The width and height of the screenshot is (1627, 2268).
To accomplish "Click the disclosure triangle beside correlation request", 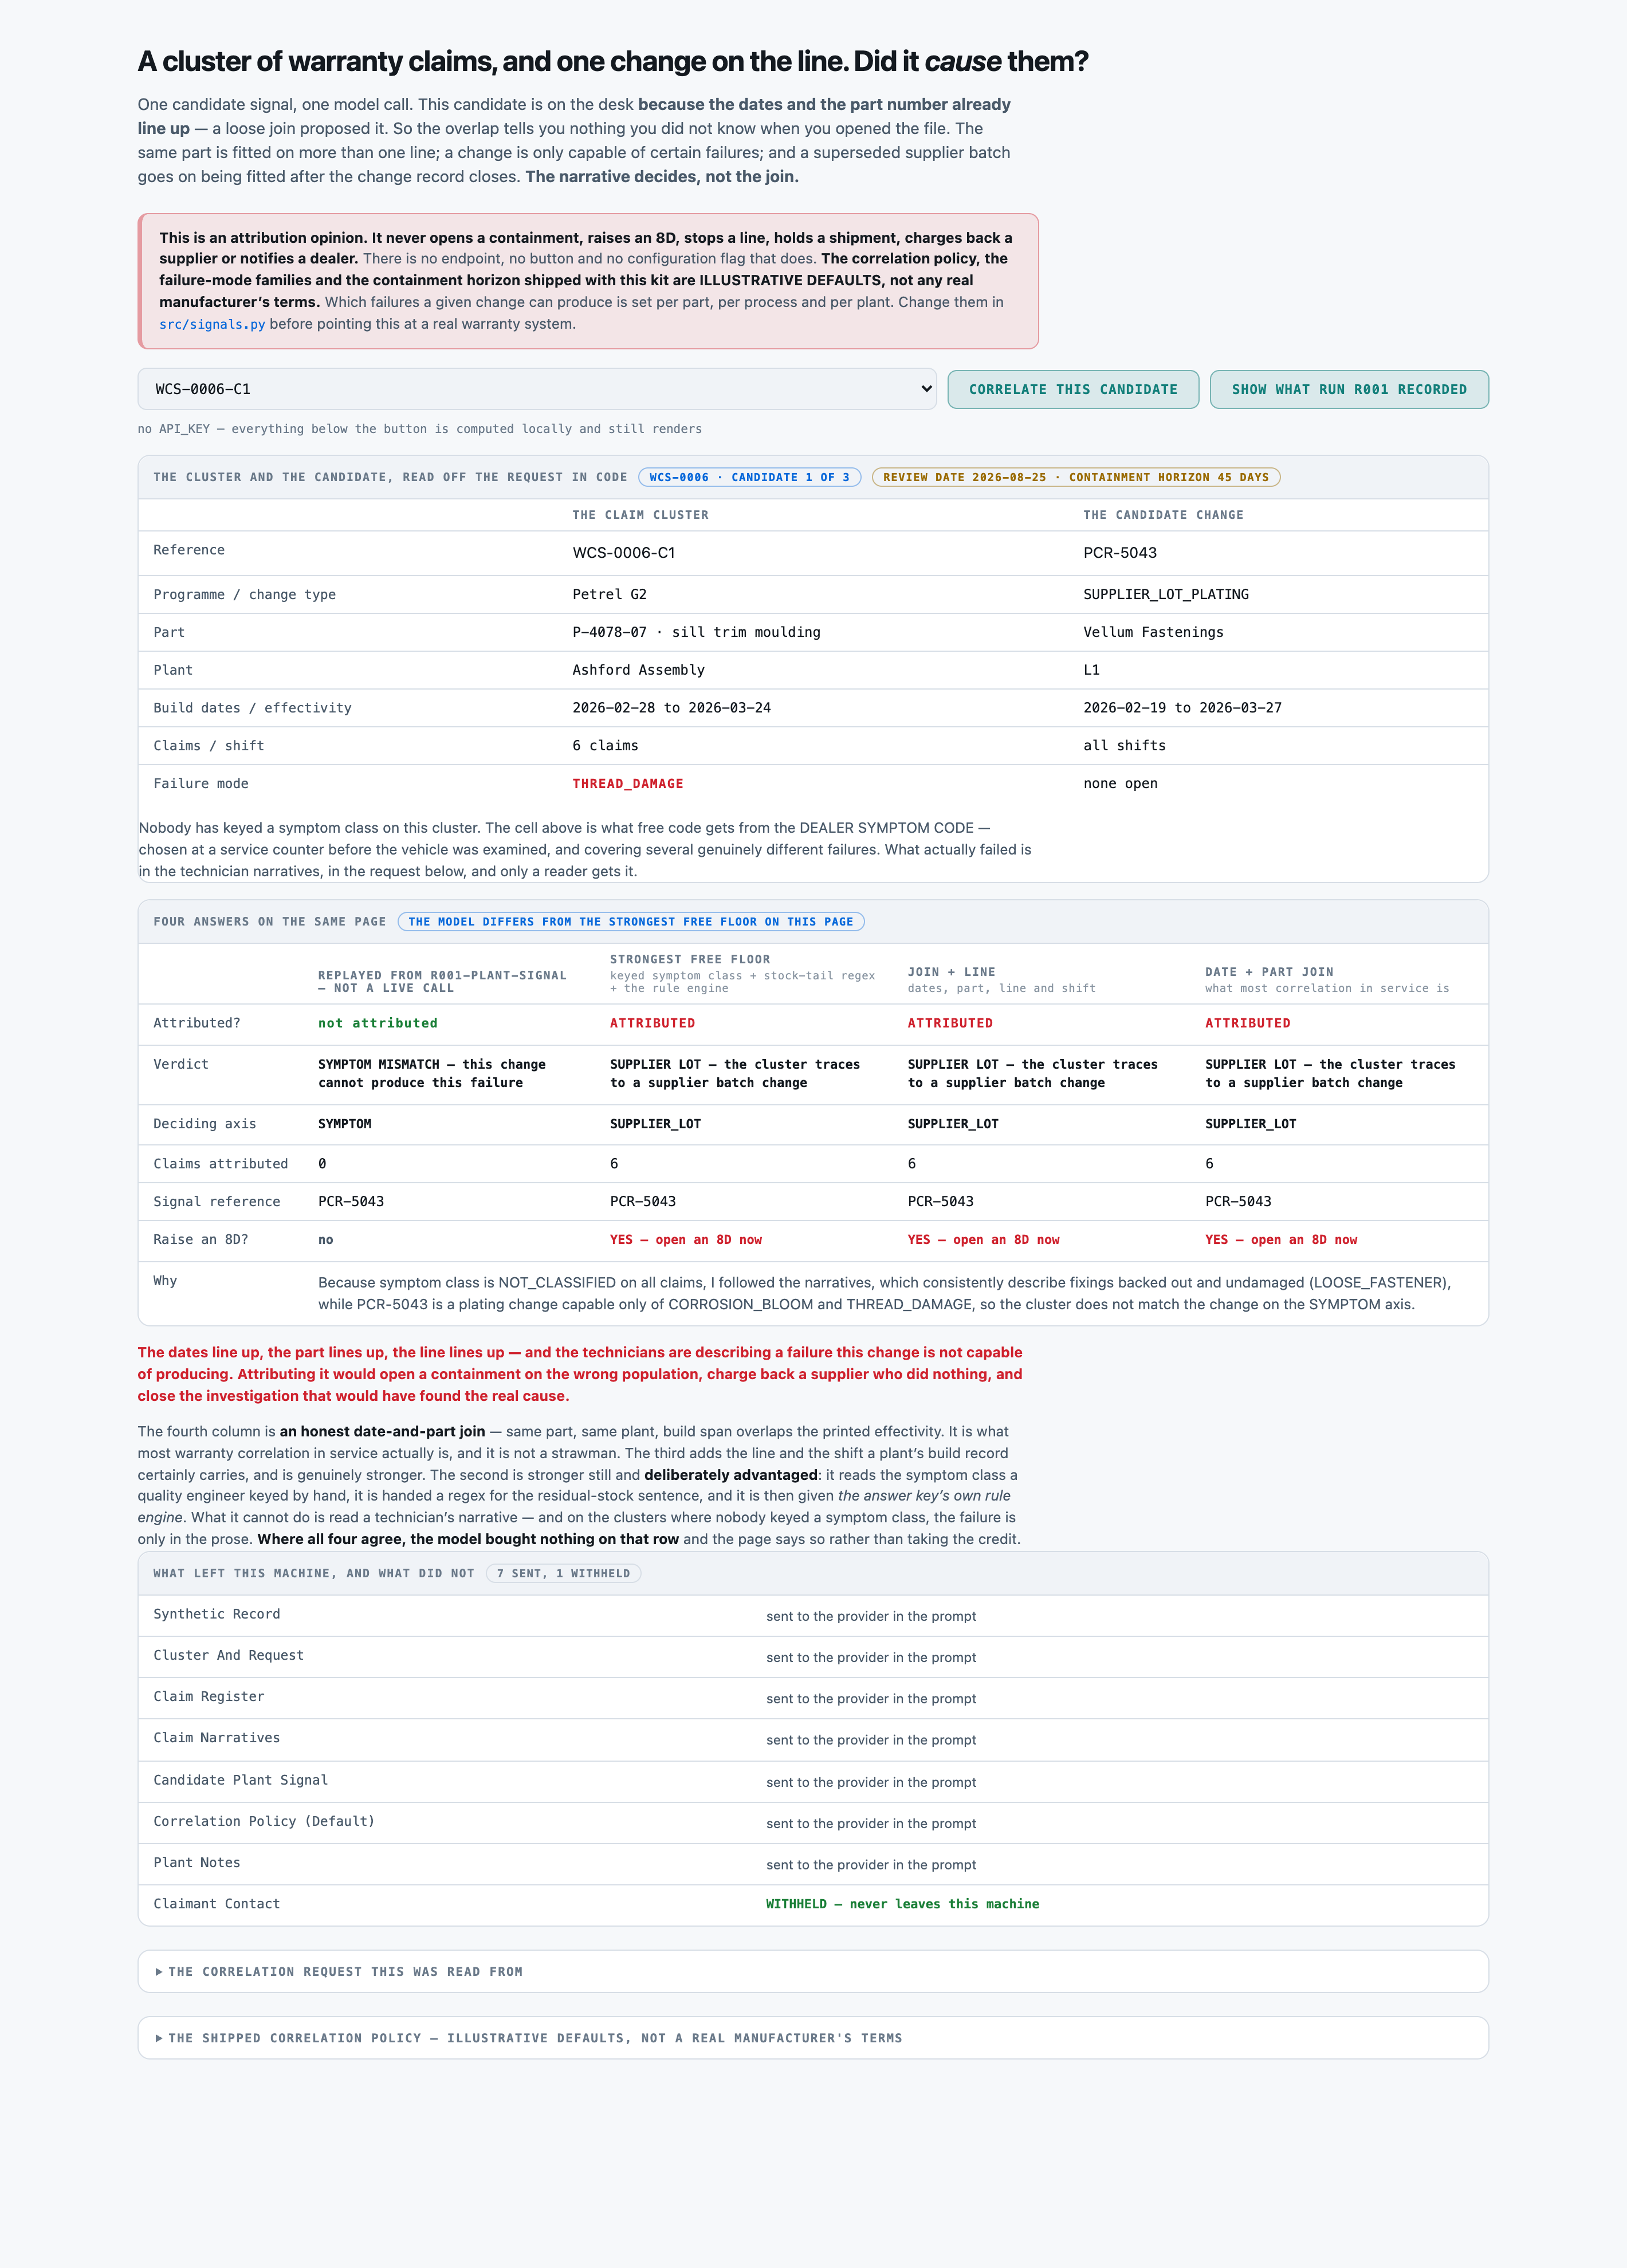I will (x=159, y=1972).
